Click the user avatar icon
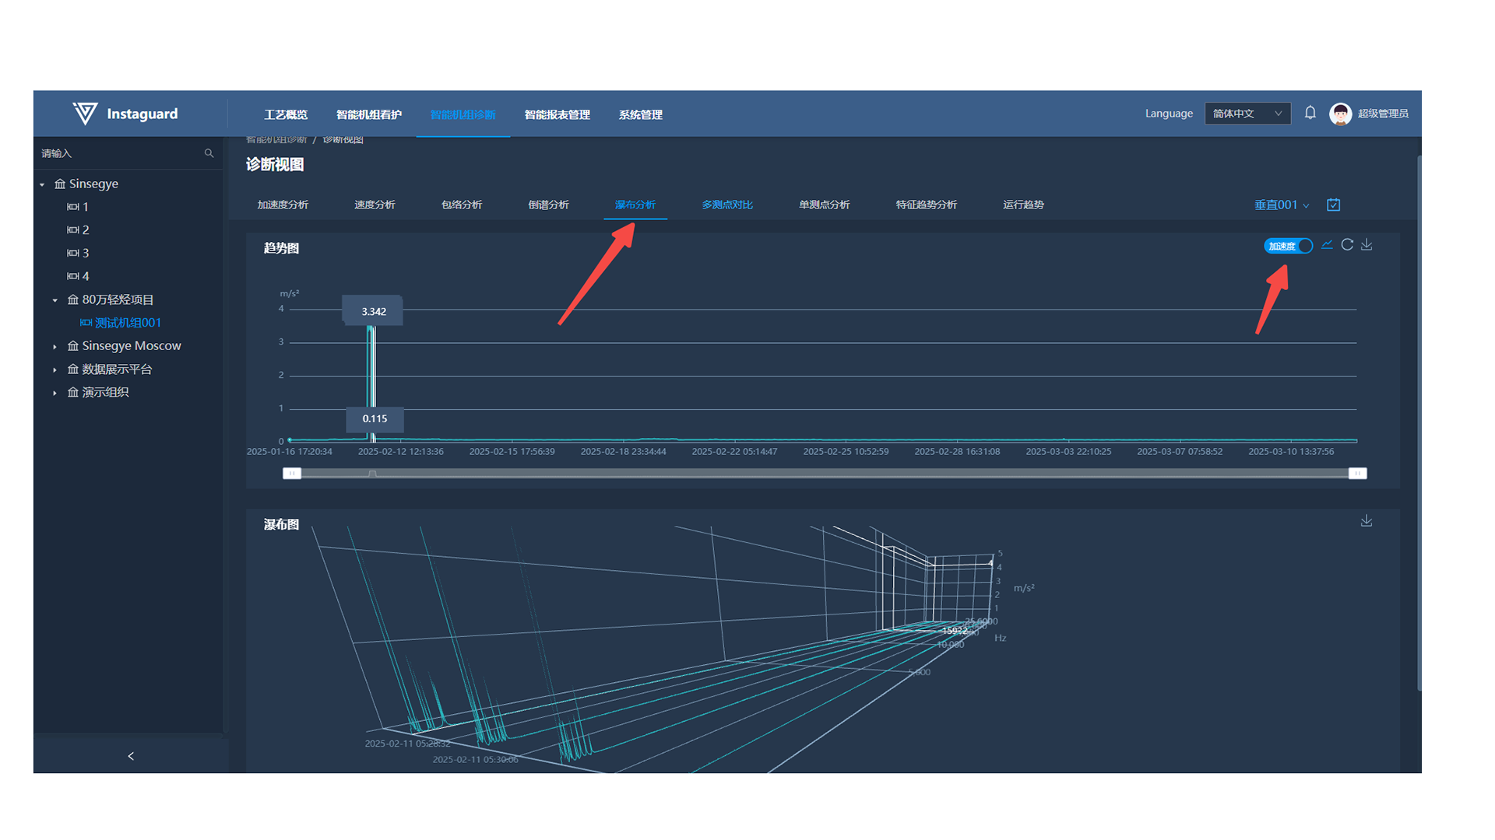Image resolution: width=1495 pixels, height=840 pixels. [x=1340, y=114]
